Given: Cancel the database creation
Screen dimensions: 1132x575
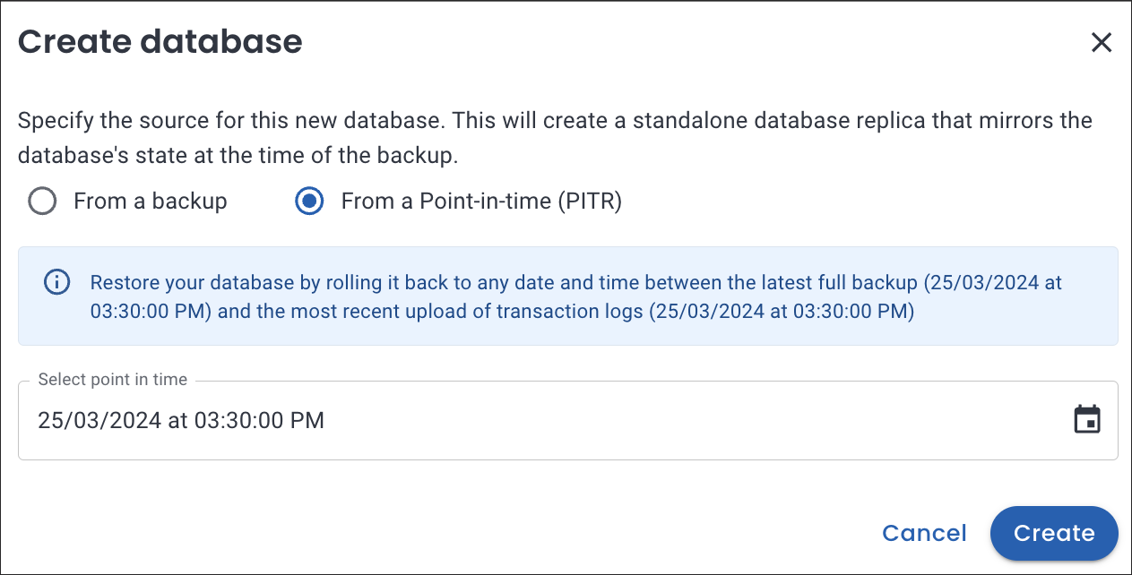Looking at the screenshot, I should pyautogui.click(x=924, y=533).
